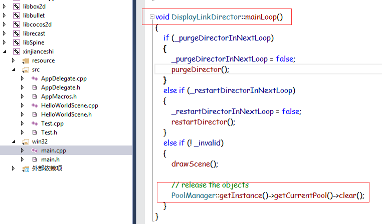This screenshot has width=382, height=224.
Task: Open HelloWorldScene.h in the tree
Action: (x=66, y=114)
